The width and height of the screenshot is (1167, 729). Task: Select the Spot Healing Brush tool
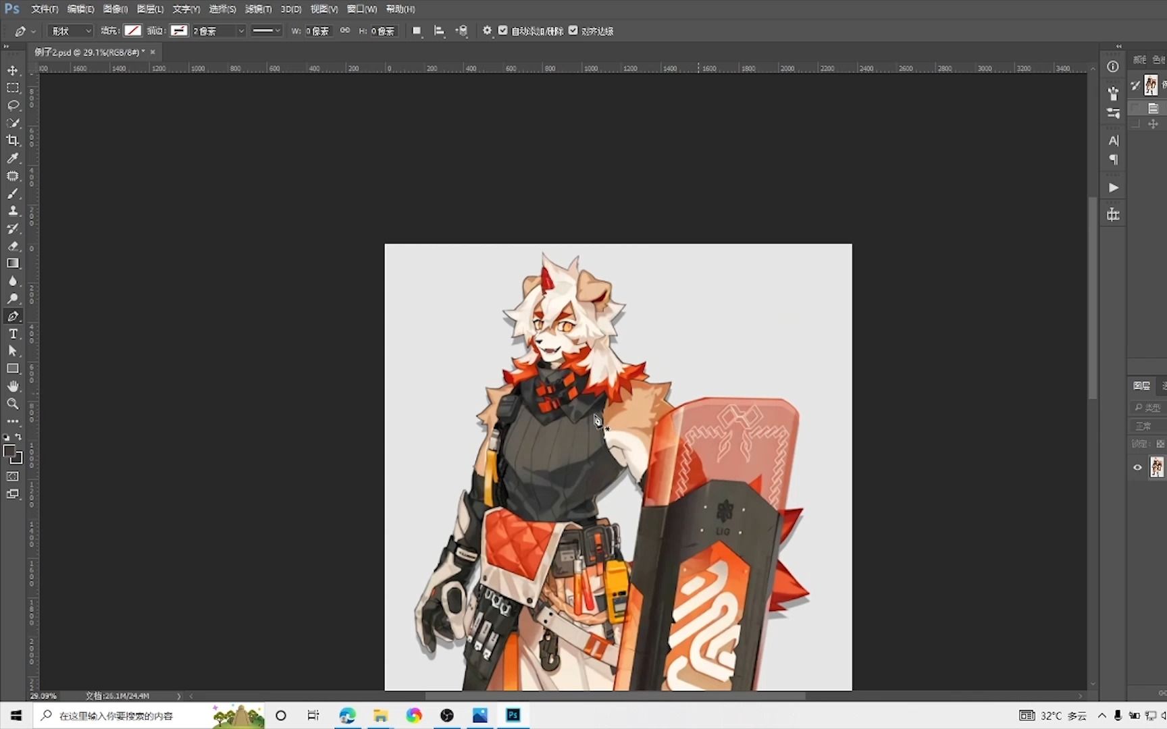point(13,175)
